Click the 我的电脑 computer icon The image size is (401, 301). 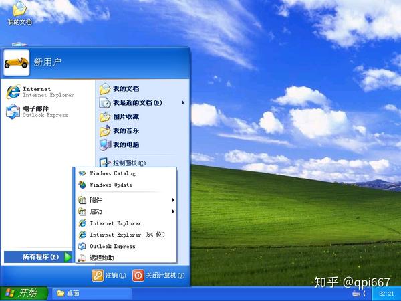[x=105, y=145]
